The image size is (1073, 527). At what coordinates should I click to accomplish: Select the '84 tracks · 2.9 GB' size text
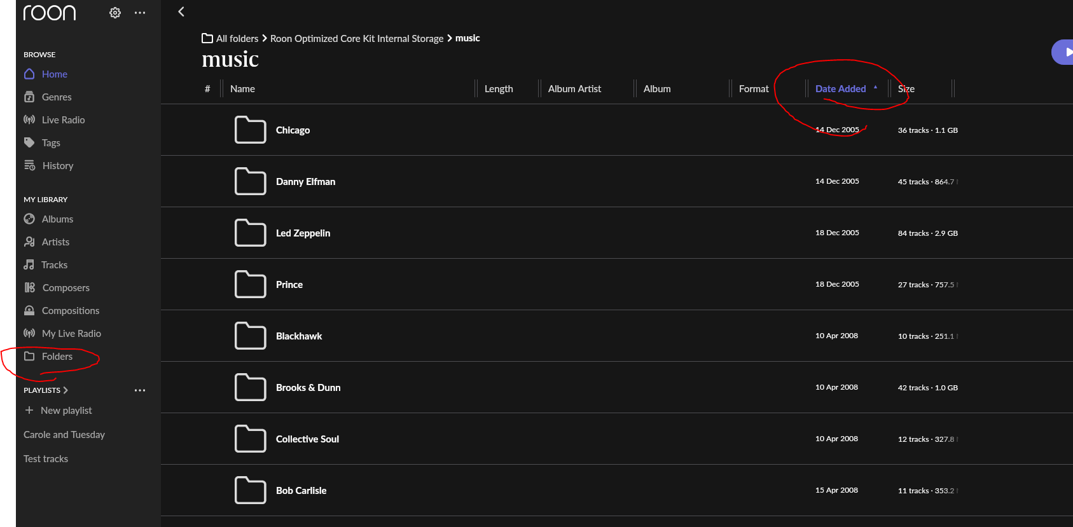point(928,233)
